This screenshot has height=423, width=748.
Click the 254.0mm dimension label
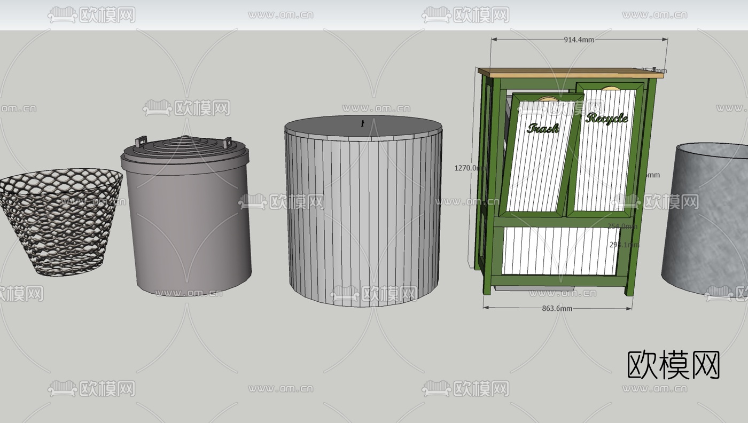tap(622, 226)
